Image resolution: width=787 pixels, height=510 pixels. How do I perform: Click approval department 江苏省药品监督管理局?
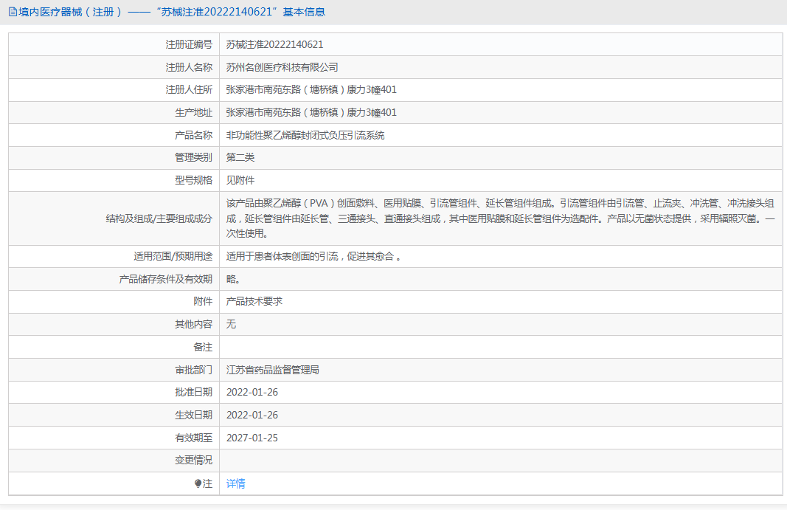pos(273,370)
